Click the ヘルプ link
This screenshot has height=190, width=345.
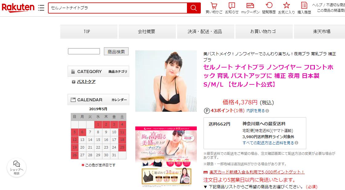pyautogui.click(x=317, y=5)
